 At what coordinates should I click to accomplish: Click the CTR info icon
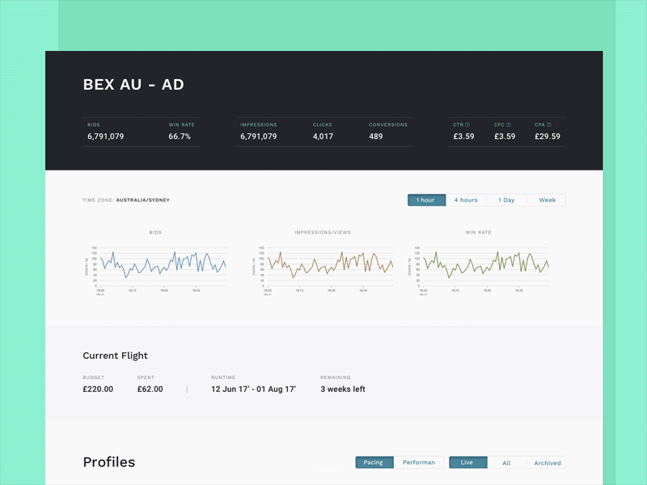point(467,124)
